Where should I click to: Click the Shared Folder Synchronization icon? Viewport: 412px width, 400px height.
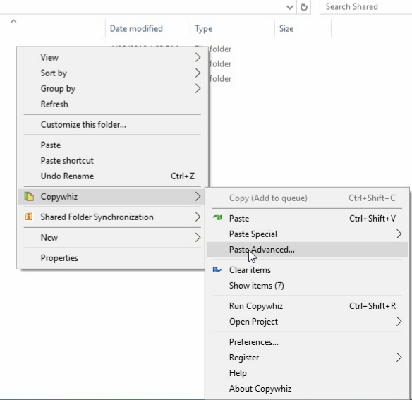pos(29,217)
